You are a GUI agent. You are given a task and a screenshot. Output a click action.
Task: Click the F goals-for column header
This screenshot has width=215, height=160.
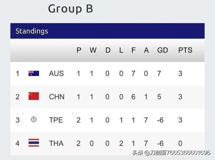click(x=133, y=50)
